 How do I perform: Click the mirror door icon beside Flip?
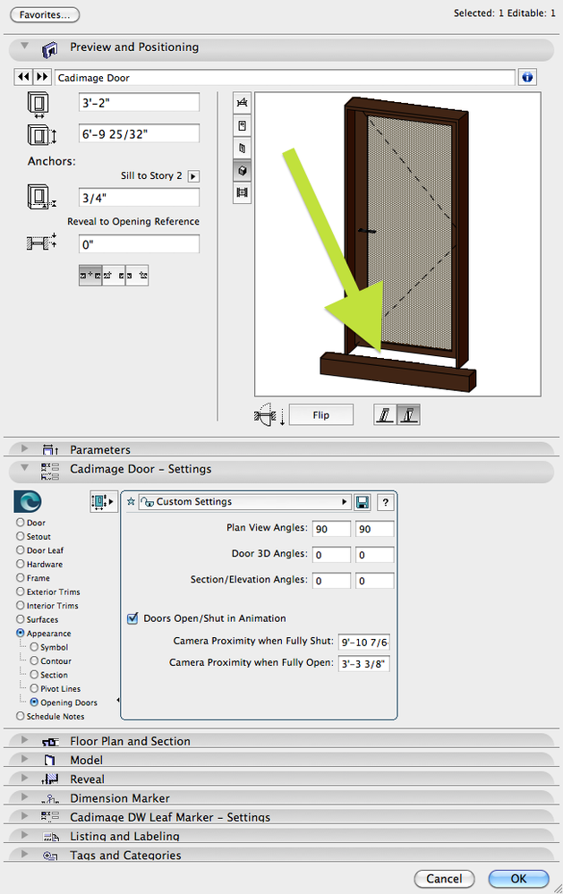coord(269,415)
